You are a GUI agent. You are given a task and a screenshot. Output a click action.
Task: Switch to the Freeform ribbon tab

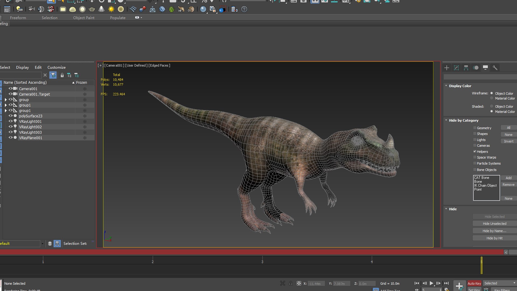18,18
